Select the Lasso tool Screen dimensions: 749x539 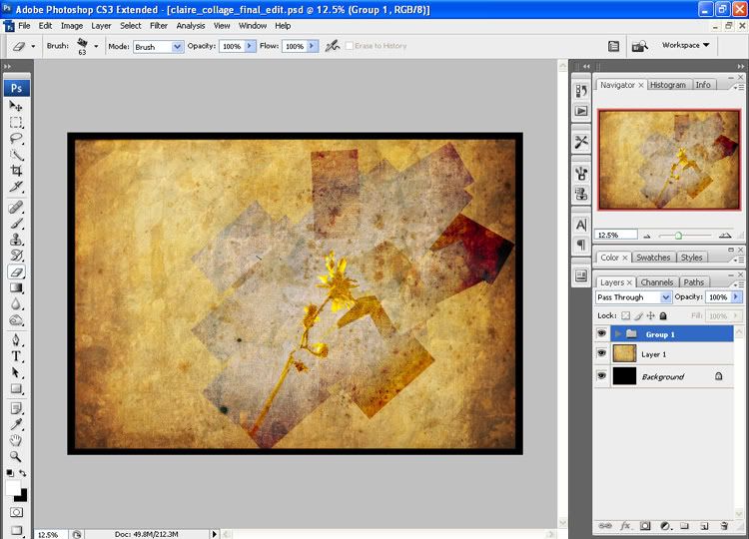tap(16, 139)
